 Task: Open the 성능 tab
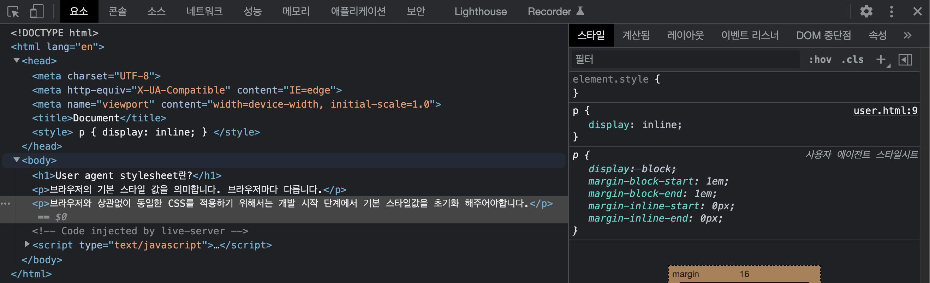(x=252, y=12)
